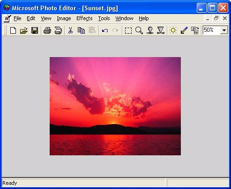Click the Print icon

pyautogui.click(x=47, y=30)
